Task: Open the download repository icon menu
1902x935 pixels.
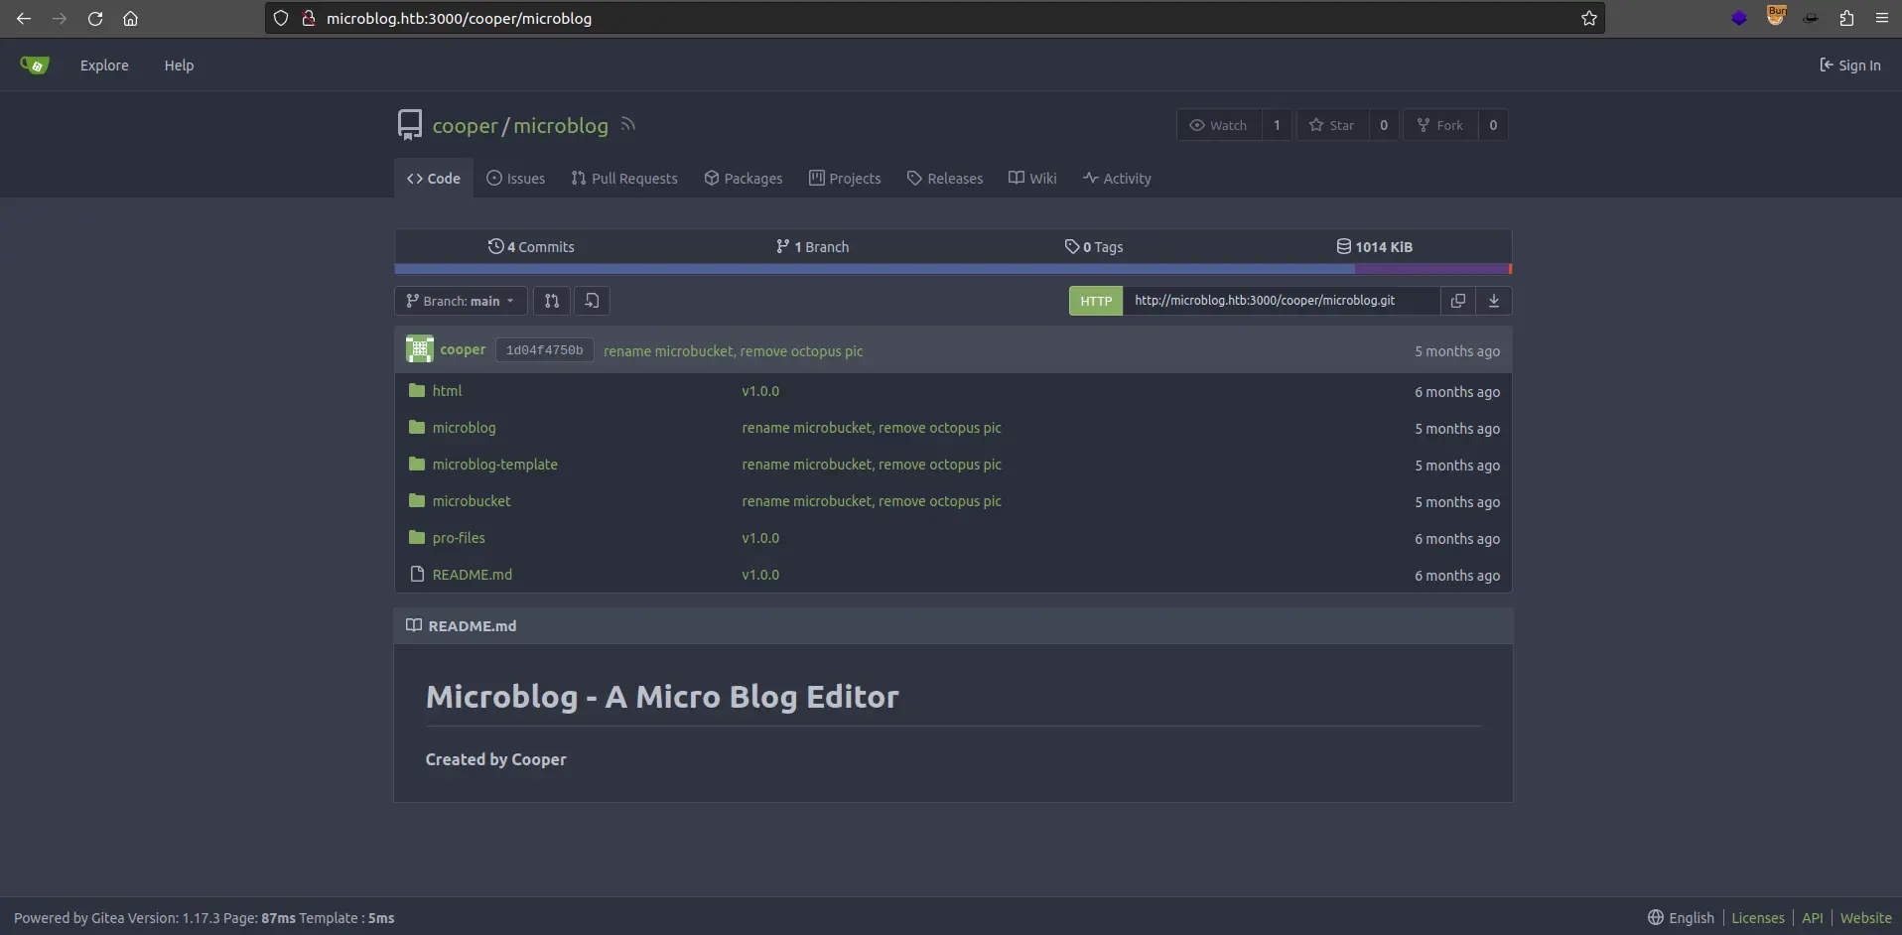Action: pyautogui.click(x=1494, y=301)
